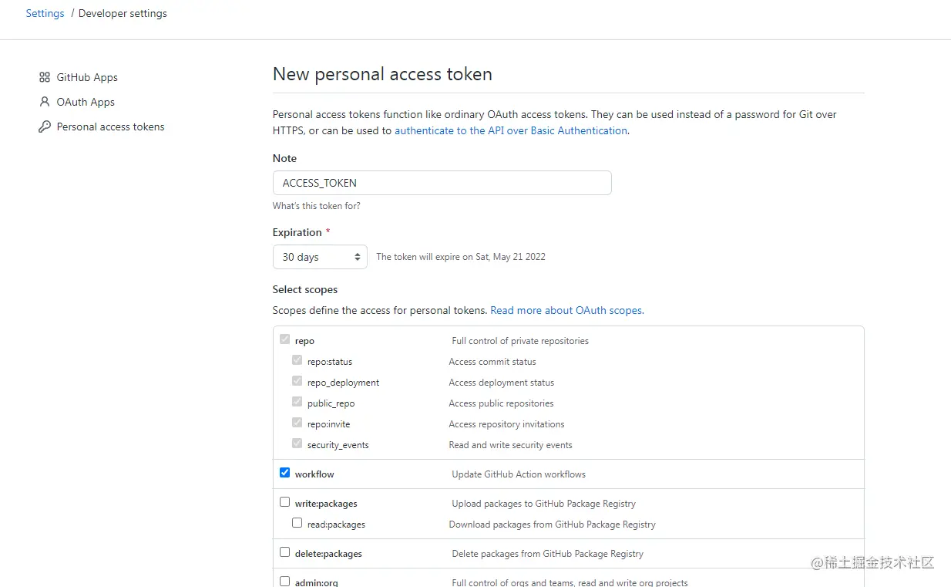Enable the write:packages scope checkbox
Screen dimensions: 951x587
point(284,502)
